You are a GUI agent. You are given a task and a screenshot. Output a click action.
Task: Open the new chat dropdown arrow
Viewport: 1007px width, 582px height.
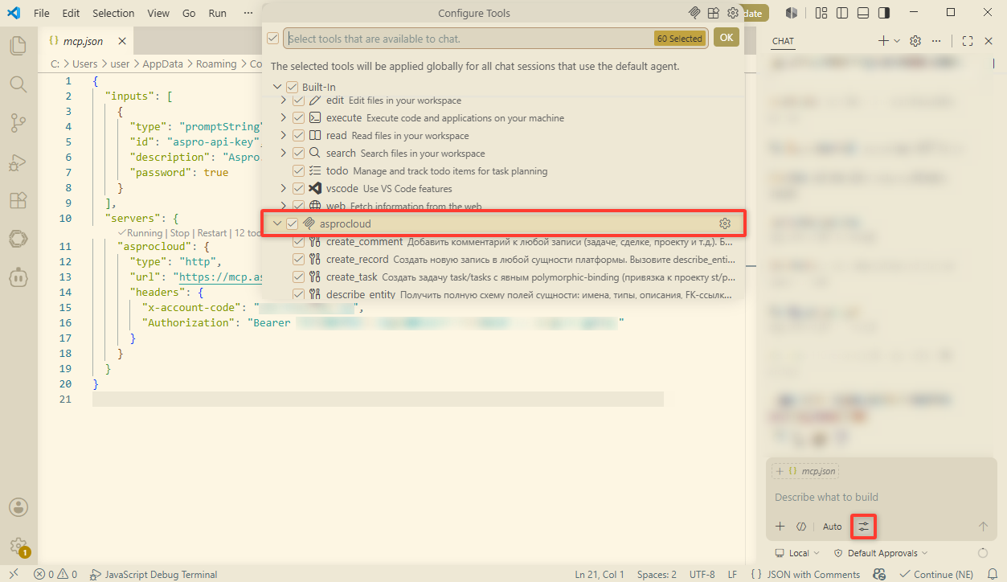coord(897,41)
